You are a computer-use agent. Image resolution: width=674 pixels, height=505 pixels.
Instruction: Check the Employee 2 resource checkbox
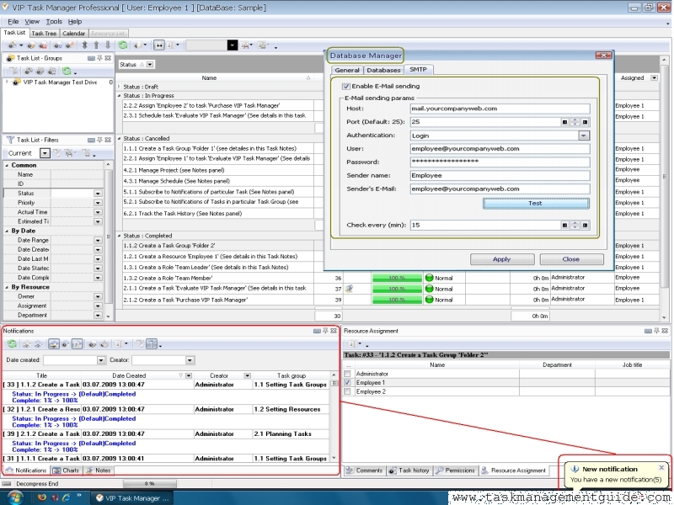pos(347,391)
